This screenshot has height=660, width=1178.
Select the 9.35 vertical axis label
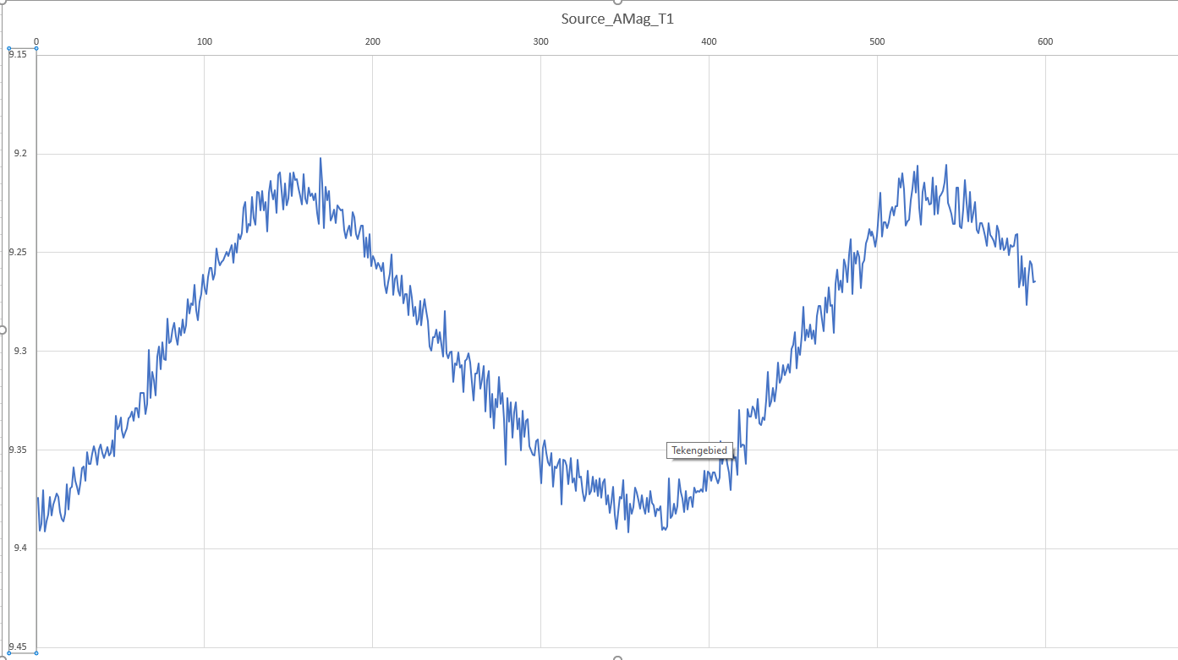[x=18, y=450]
